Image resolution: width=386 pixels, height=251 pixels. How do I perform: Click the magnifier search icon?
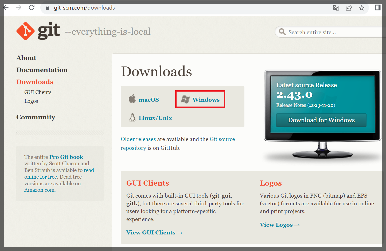282,32
